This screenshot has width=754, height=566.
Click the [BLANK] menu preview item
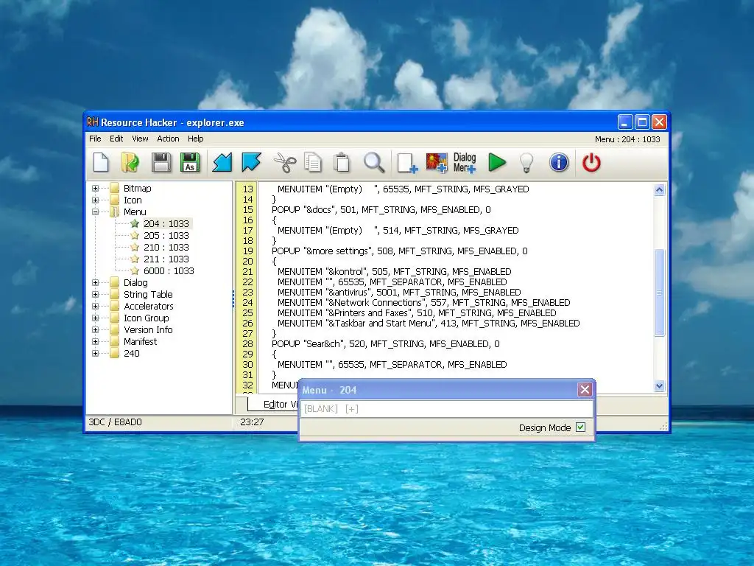(x=321, y=408)
